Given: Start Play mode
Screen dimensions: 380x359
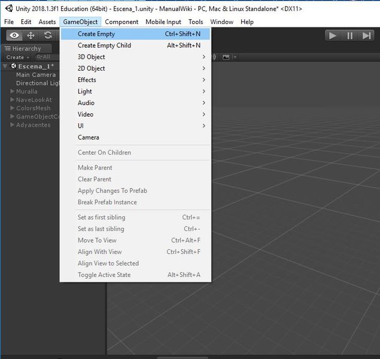Looking at the screenshot, I should (x=333, y=36).
